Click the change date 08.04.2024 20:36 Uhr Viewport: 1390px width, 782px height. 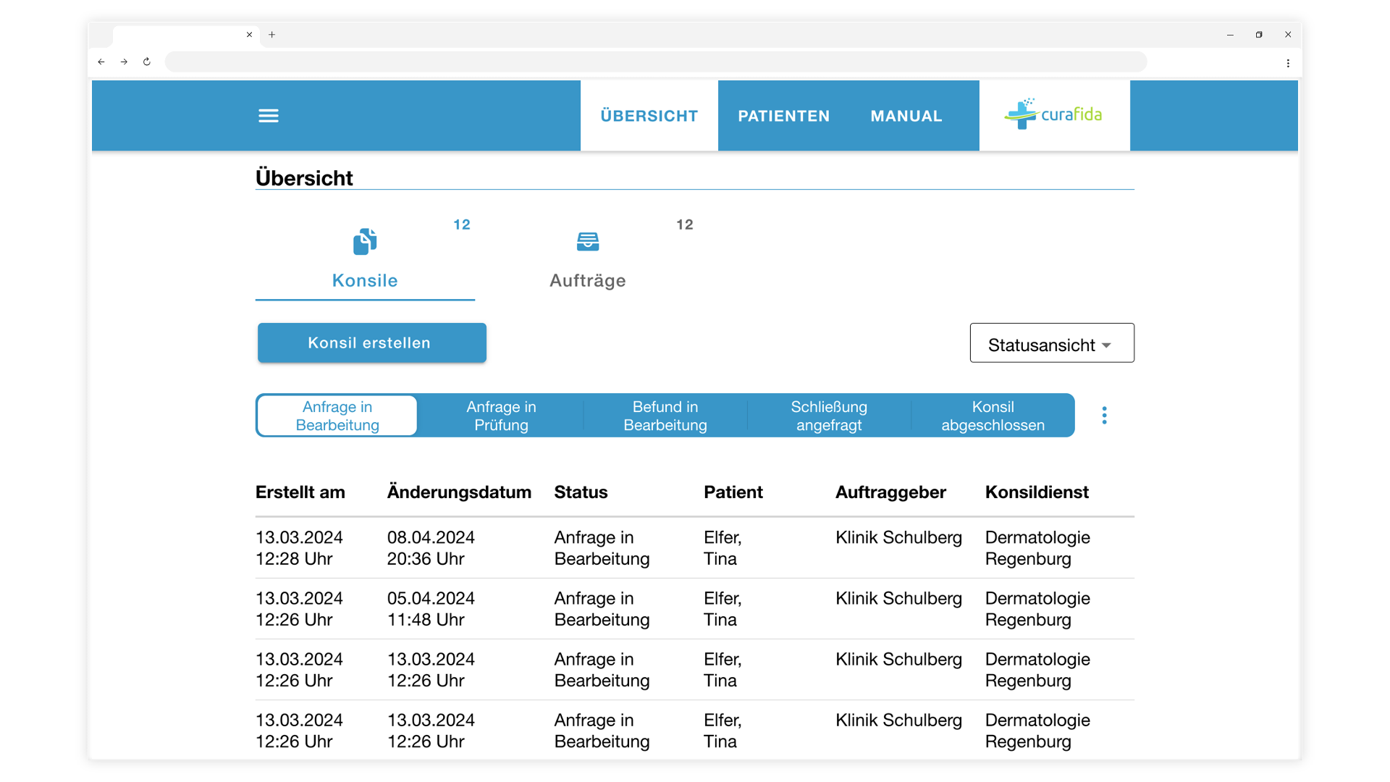coord(431,548)
